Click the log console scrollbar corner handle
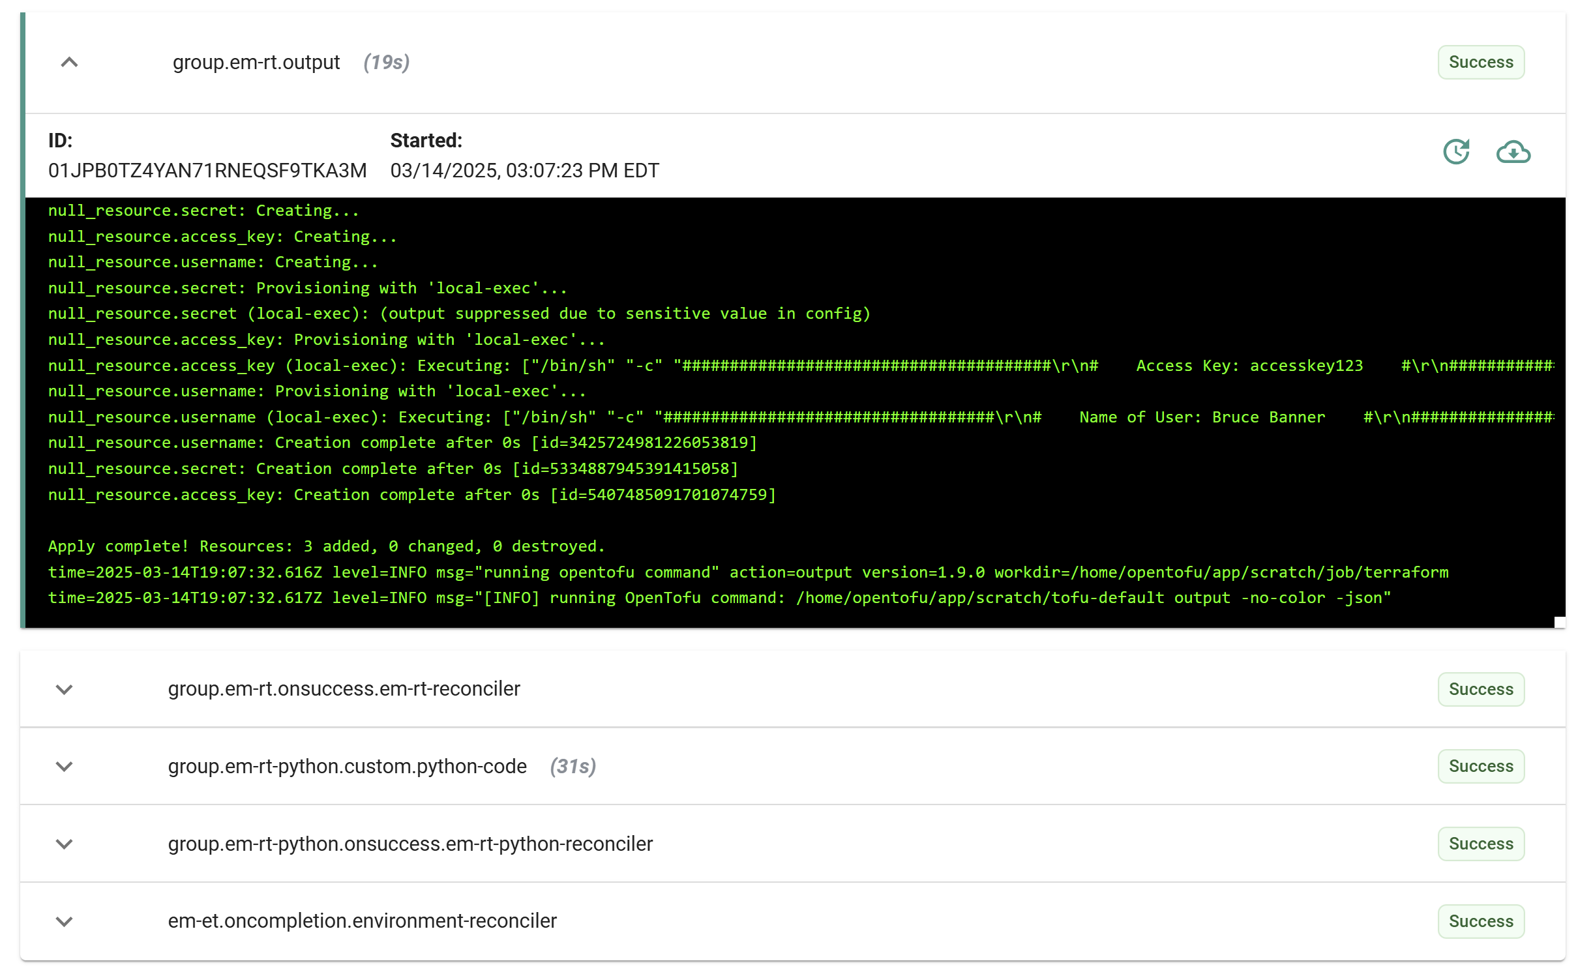 [1559, 622]
